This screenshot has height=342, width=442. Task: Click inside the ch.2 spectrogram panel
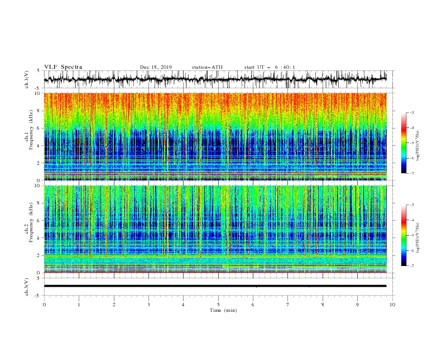coord(215,229)
